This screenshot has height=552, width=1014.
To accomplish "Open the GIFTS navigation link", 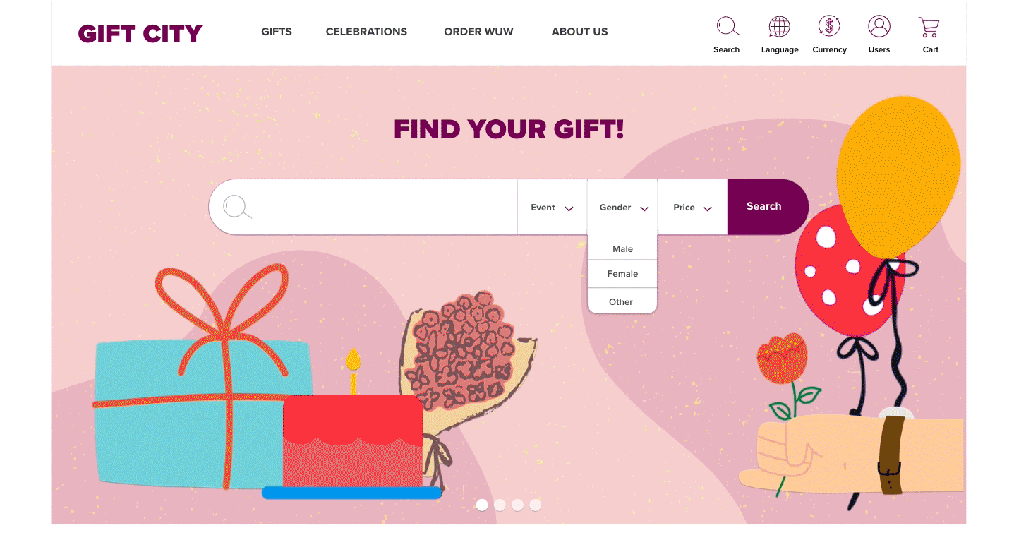I will pos(277,32).
